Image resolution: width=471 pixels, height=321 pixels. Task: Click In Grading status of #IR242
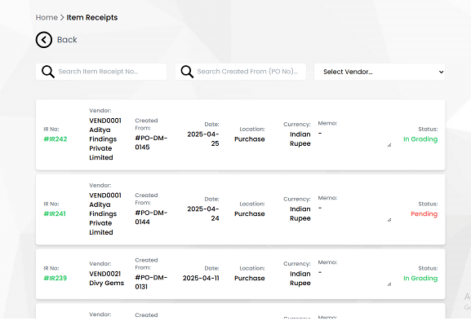tap(420, 139)
